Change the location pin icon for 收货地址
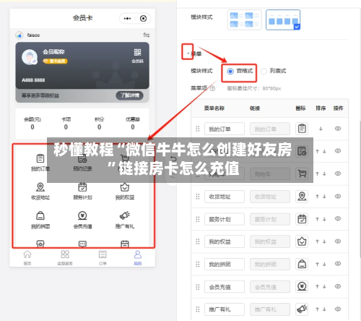Viewport: 361px width, 321px height. click(x=302, y=197)
